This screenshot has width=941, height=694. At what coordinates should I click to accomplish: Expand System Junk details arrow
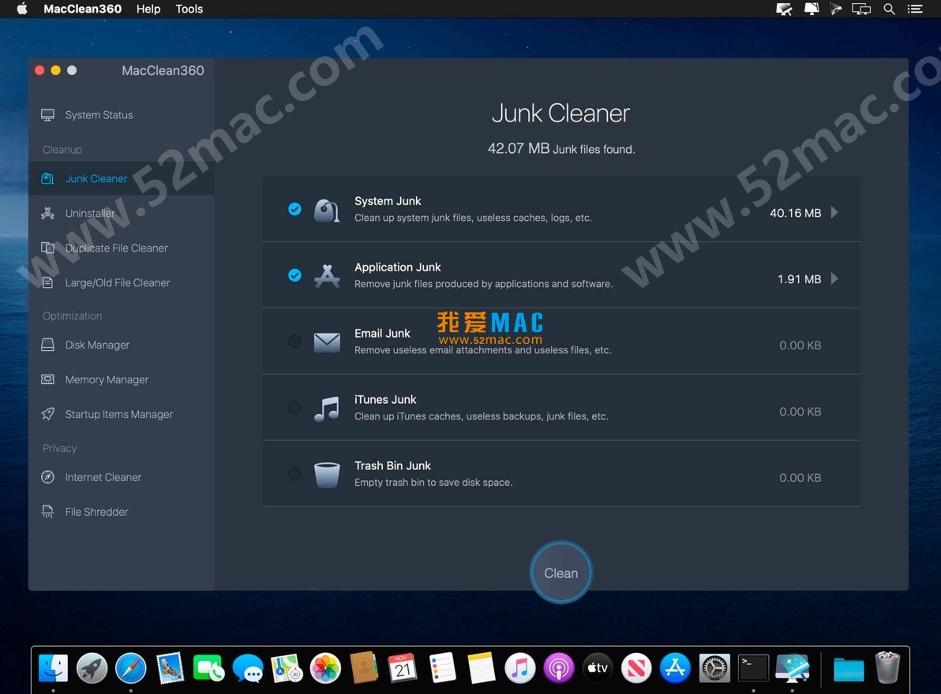coord(834,213)
